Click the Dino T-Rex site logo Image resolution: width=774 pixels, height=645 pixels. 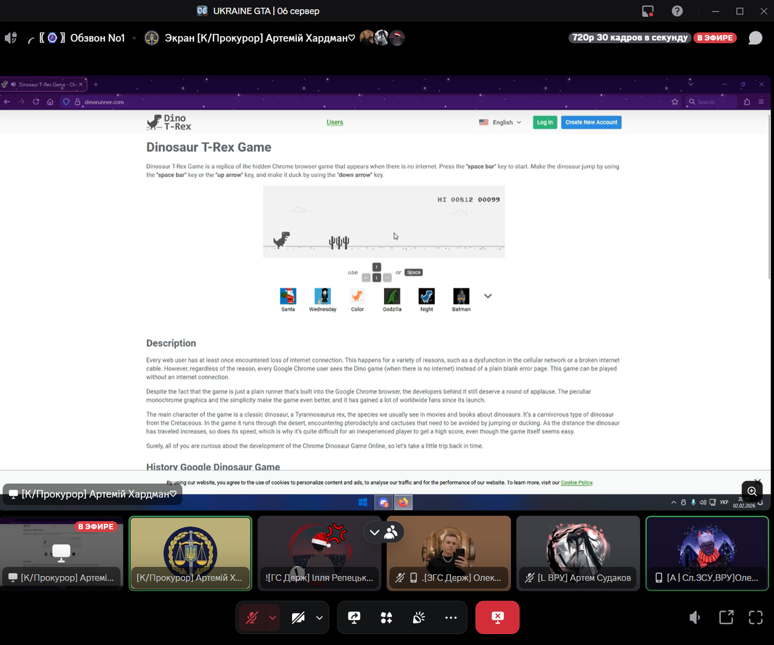click(x=169, y=122)
